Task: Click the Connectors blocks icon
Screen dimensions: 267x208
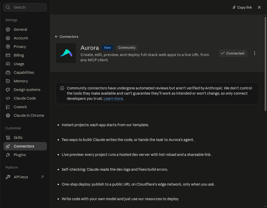Action: (8, 146)
